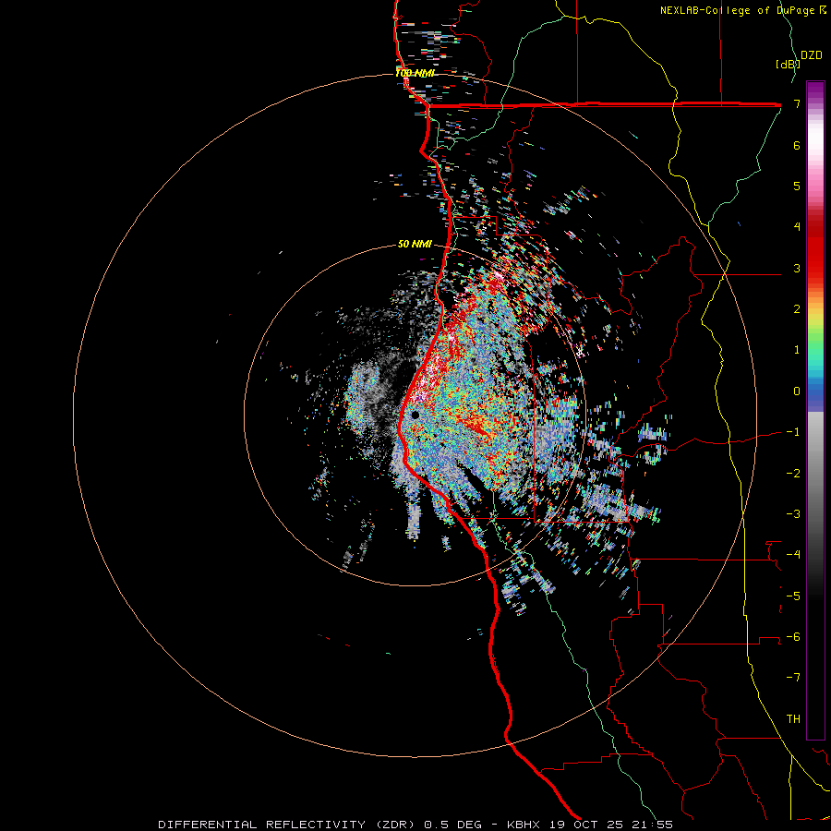The width and height of the screenshot is (831, 831).
Task: Pick the purple band atop the color scale
Action: tap(815, 91)
